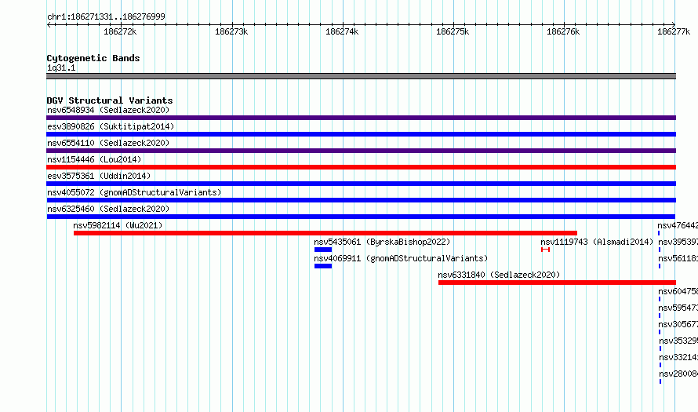Click the nsv30567 cut-off label at right

tap(678, 324)
